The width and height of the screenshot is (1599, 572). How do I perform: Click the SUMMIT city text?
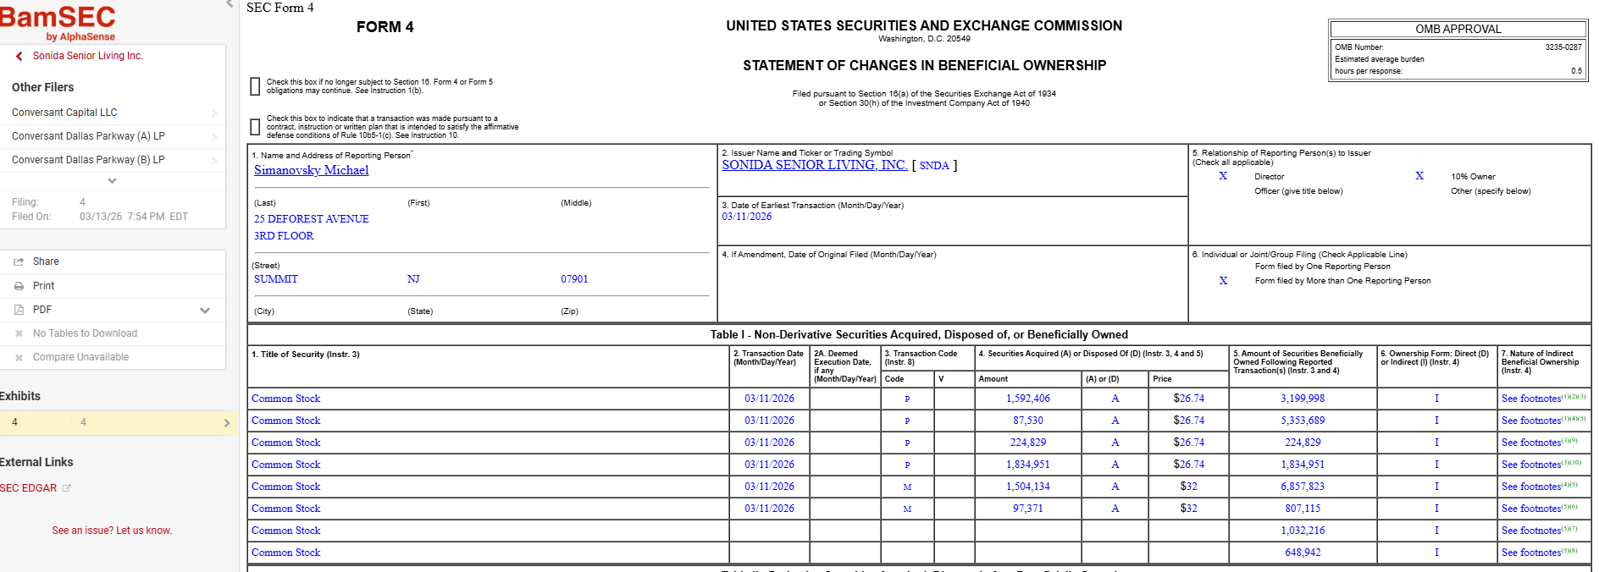click(275, 279)
